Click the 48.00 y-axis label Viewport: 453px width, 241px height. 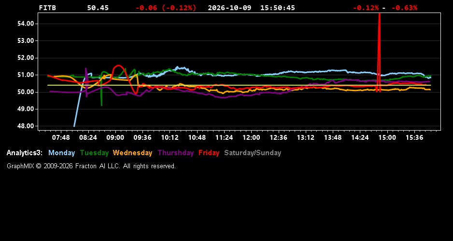pyautogui.click(x=26, y=126)
